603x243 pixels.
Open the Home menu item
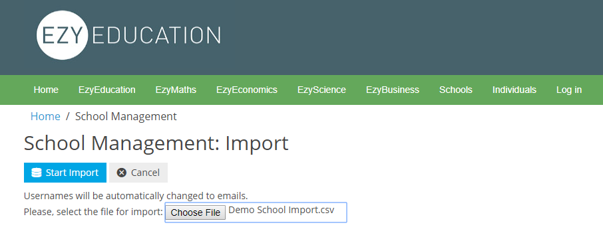[x=46, y=90]
